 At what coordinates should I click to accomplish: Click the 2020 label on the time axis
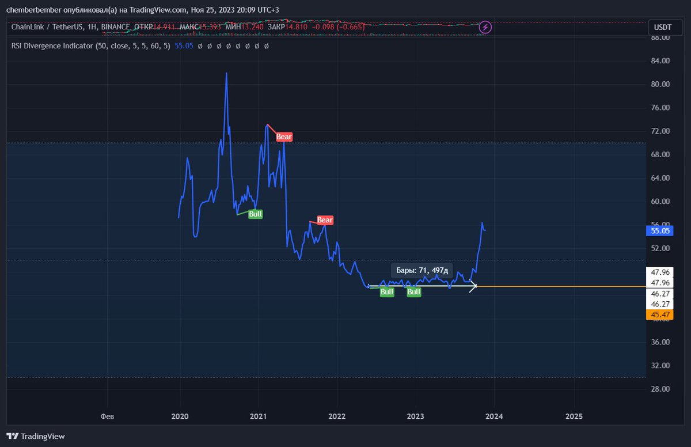point(180,416)
